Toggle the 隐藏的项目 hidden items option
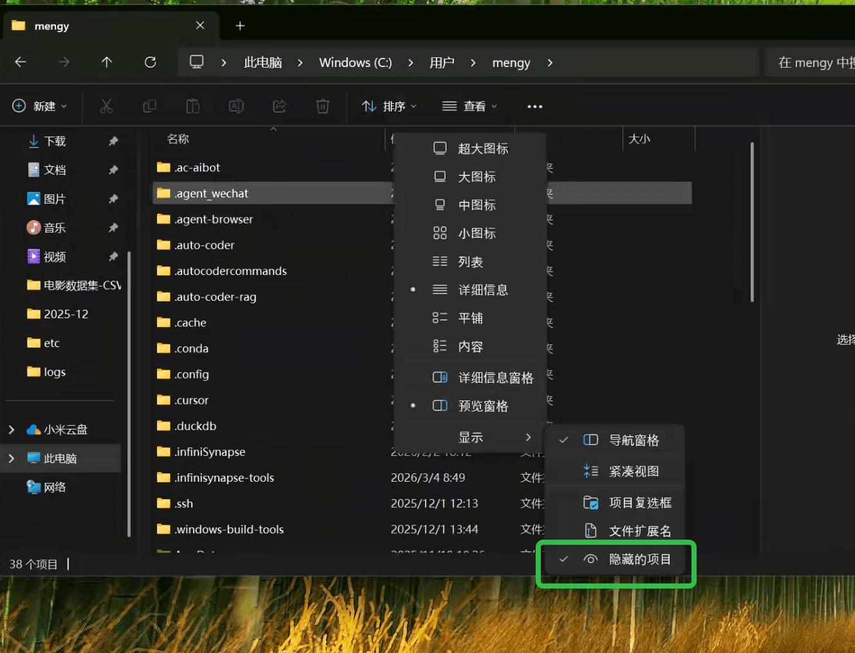The width and height of the screenshot is (855, 653). coord(639,560)
